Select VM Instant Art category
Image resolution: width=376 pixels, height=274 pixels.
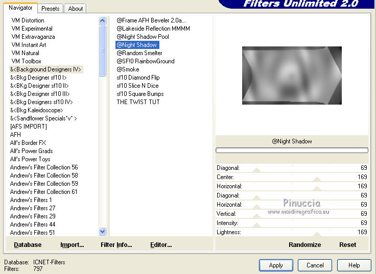[x=29, y=45]
